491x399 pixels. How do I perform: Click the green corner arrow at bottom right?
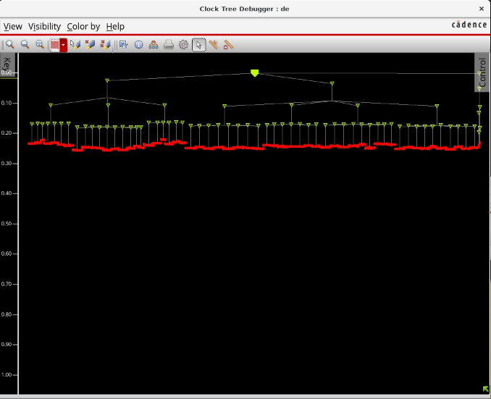(485, 389)
